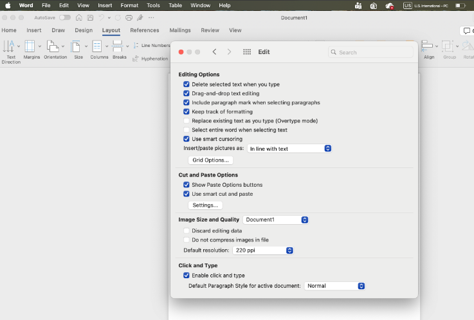This screenshot has height=320, width=474.
Task: Disable Enable click and type
Action: 187,275
